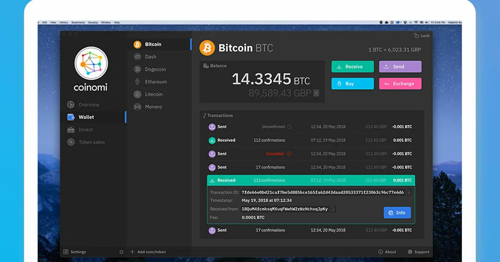500x262 pixels.
Task: Open the Litecoin wallet icon
Action: pyautogui.click(x=138, y=94)
